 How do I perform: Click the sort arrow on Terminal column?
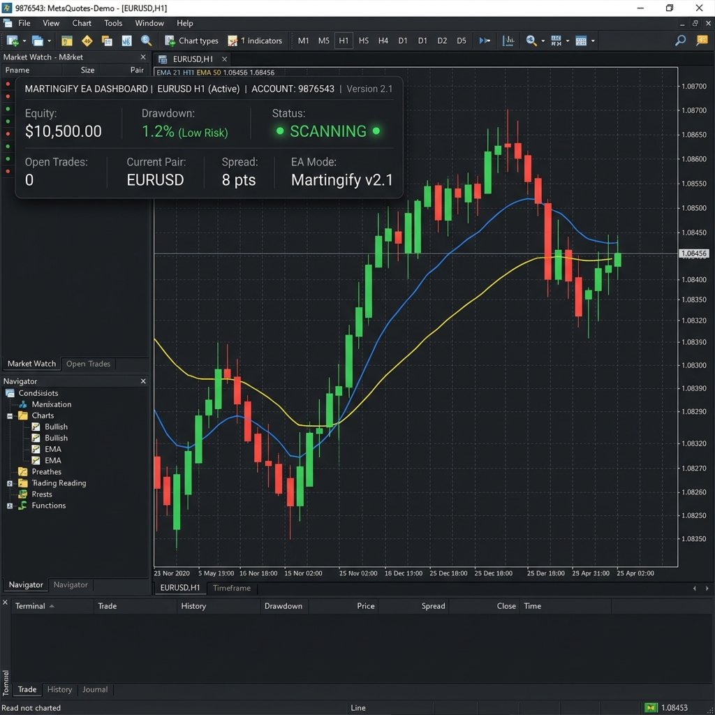(52, 606)
